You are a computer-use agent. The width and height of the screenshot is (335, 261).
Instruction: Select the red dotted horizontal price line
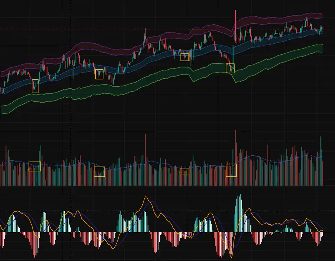[100, 29]
